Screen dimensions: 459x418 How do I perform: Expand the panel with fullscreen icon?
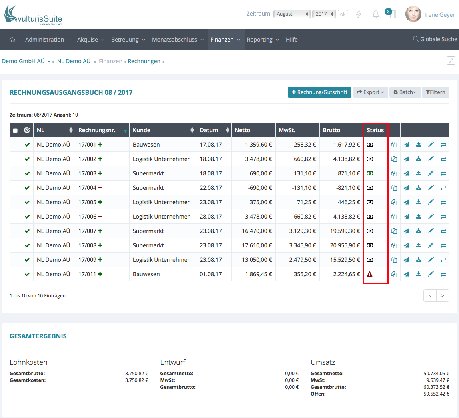(451, 61)
